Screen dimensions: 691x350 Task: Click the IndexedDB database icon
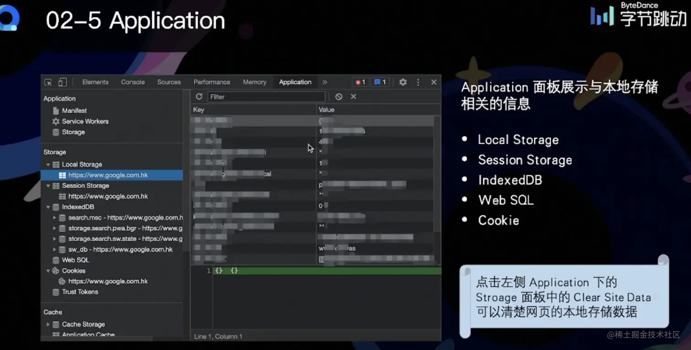(x=56, y=207)
